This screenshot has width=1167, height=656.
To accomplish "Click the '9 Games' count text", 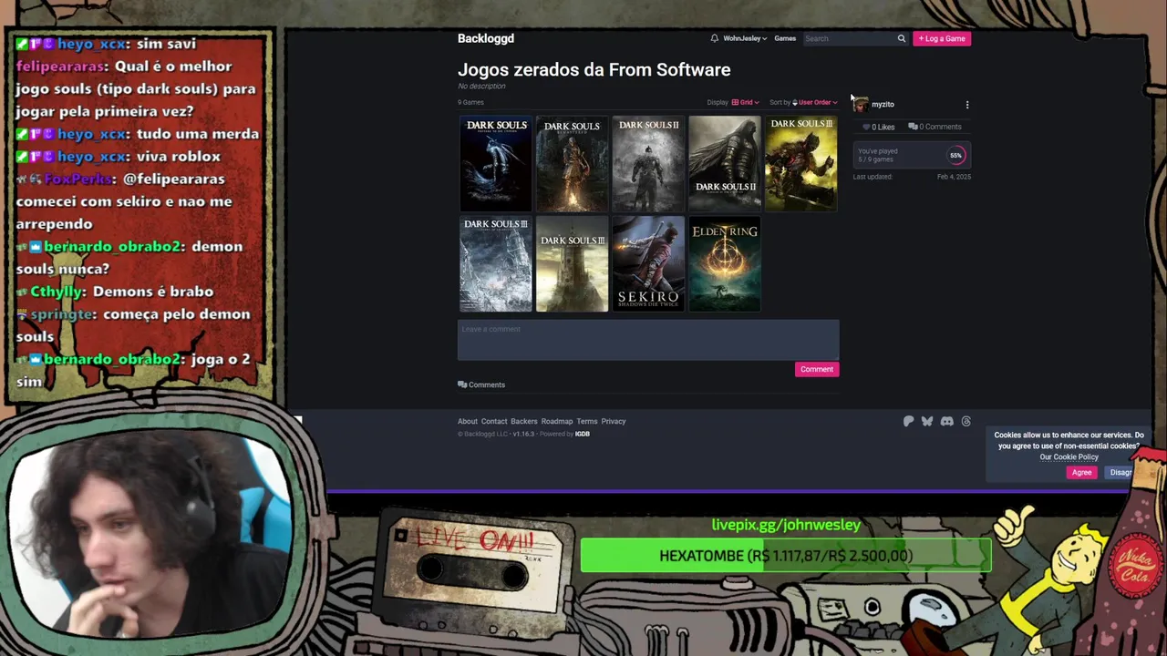I will click(471, 102).
